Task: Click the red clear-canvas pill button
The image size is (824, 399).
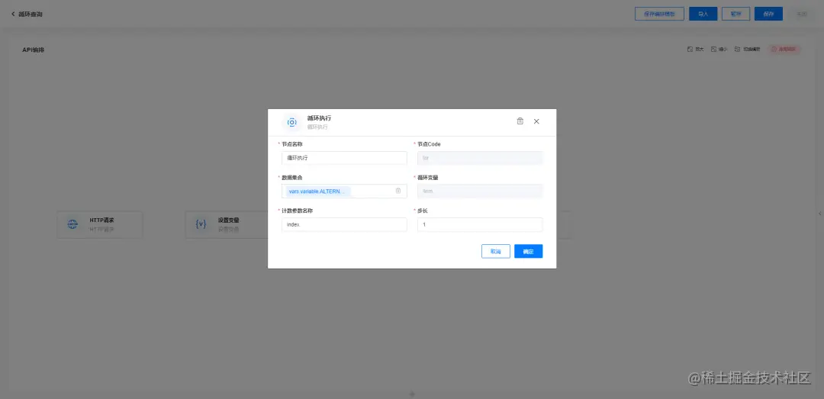Action: pyautogui.click(x=784, y=50)
